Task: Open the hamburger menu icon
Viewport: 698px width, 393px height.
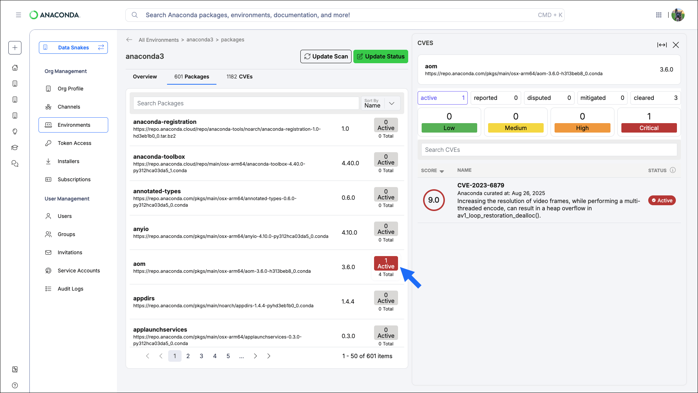Action: 19,15
